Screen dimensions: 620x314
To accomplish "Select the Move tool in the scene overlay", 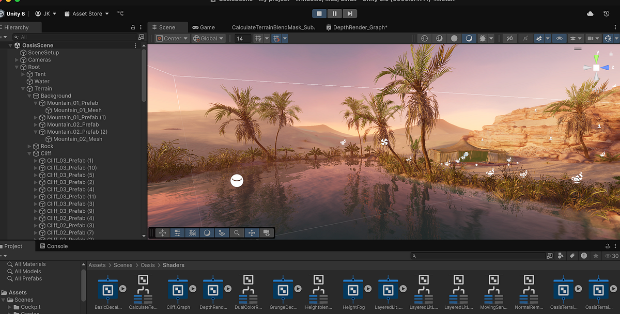I will 162,233.
